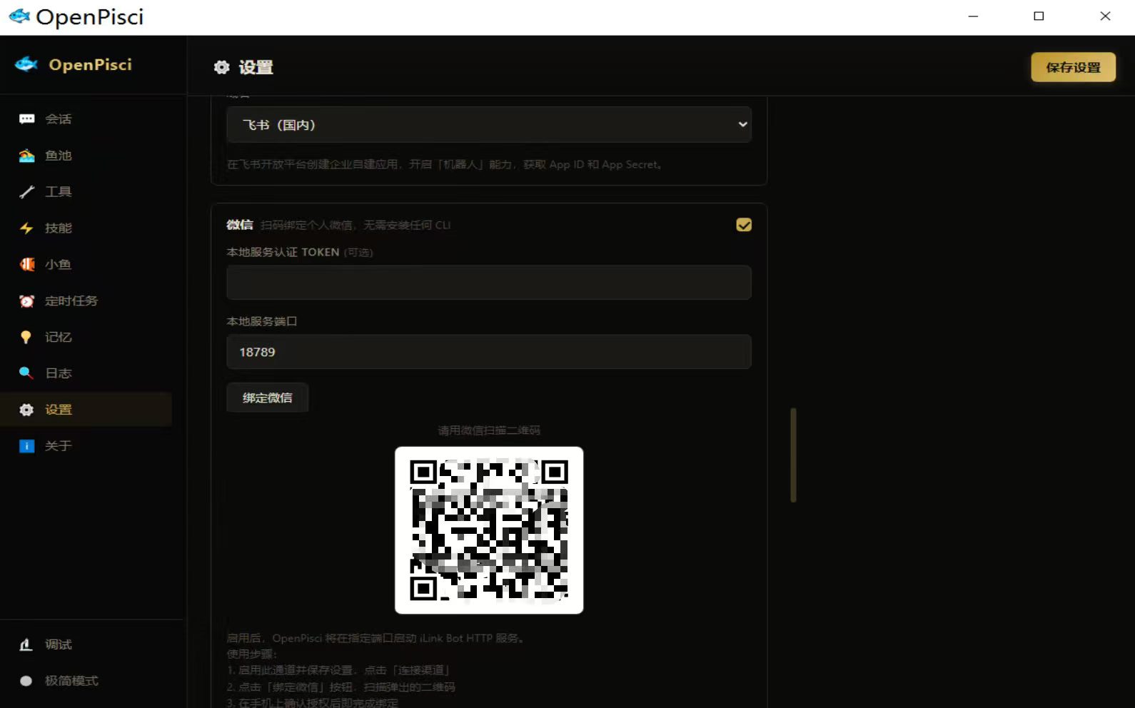Close the OpenPisci window
1135x708 pixels.
1105,16
